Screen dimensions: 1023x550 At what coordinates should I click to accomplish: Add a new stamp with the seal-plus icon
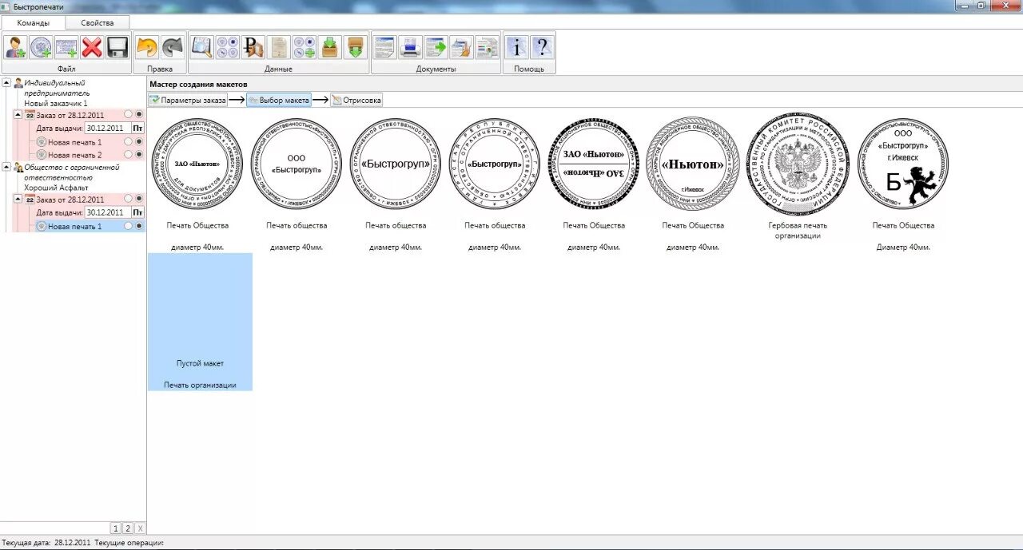[41, 47]
